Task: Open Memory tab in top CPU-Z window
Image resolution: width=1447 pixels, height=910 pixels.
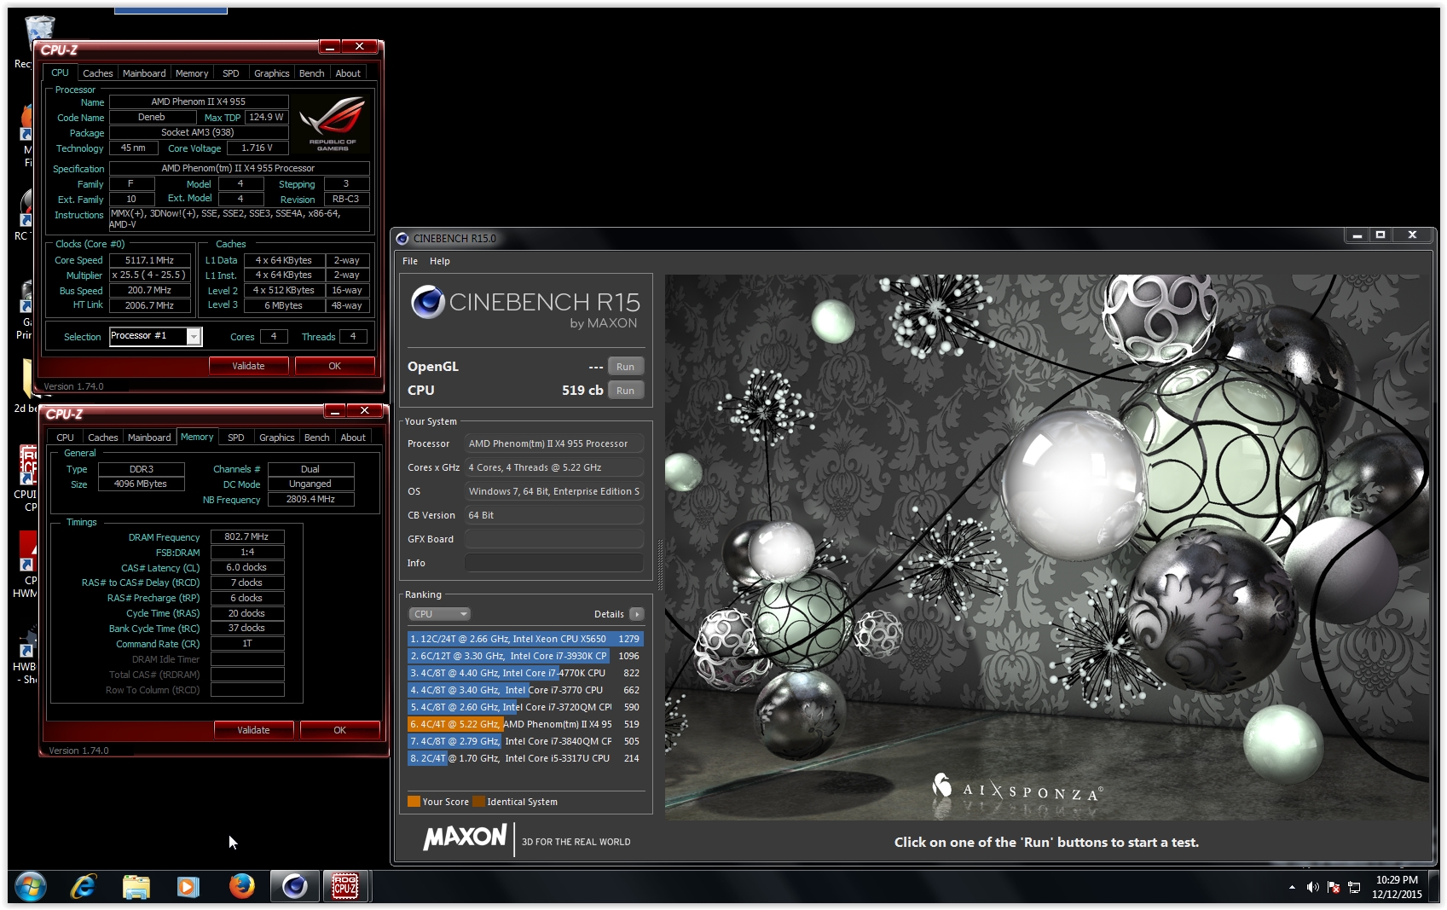Action: tap(192, 73)
